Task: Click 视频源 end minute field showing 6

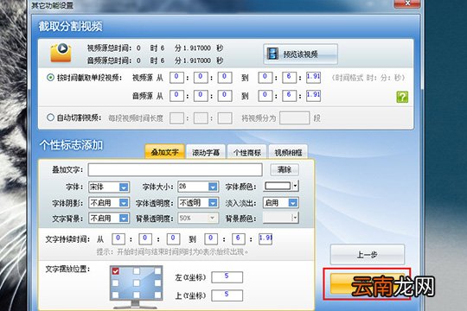Action: pos(289,78)
